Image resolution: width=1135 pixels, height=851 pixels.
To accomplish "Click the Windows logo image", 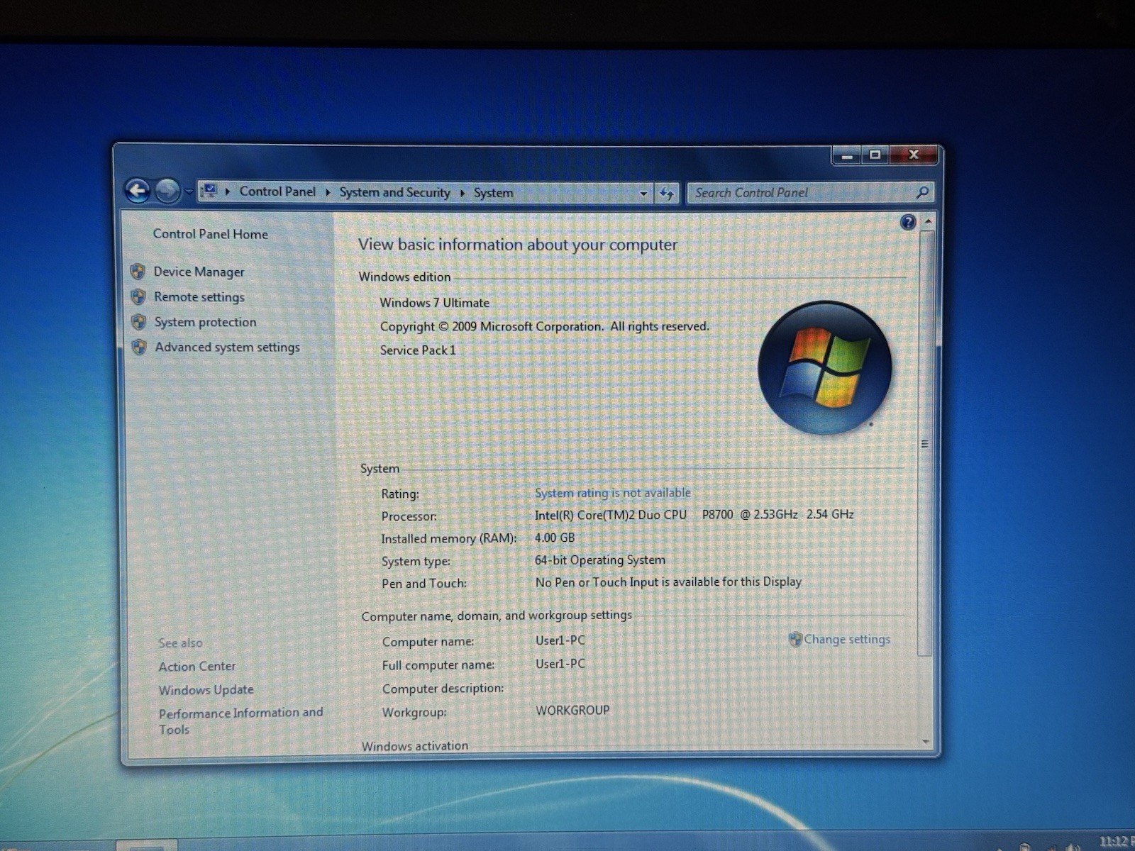I will coord(824,367).
